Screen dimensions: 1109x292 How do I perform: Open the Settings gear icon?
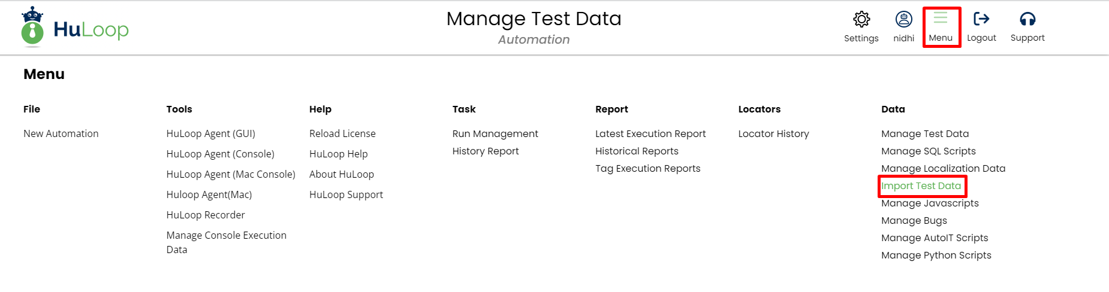(861, 20)
